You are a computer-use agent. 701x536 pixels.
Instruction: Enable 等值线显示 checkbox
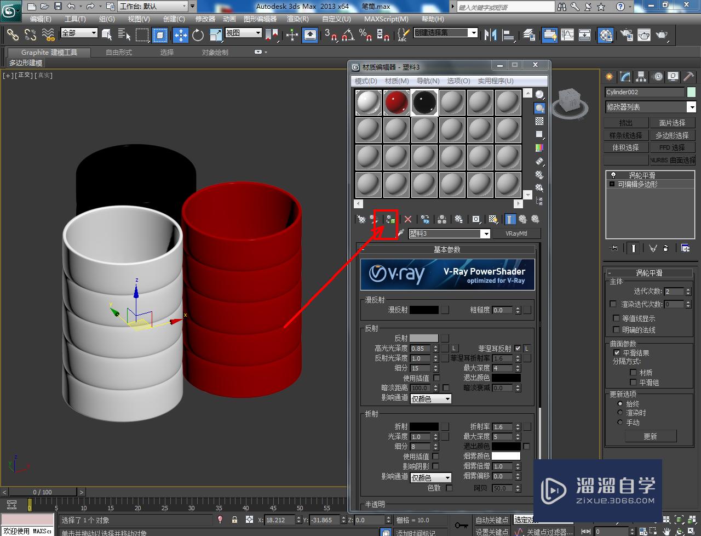[x=616, y=318]
